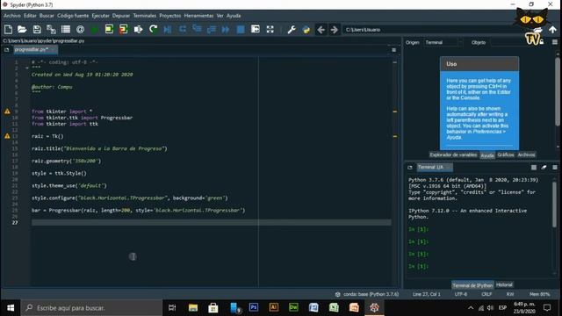Browse editor tabs icon left of progressBar.py
562x316 pixels.
click(6, 50)
